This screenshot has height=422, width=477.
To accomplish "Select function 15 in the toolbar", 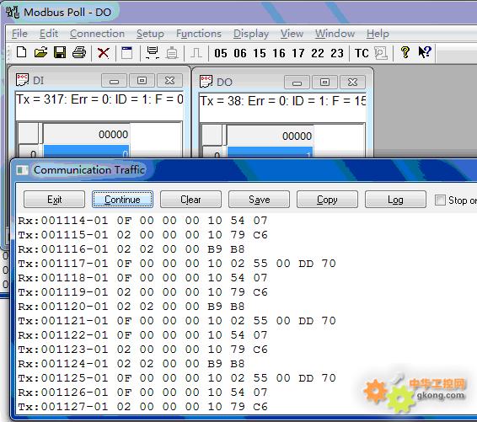I will 260,53.
